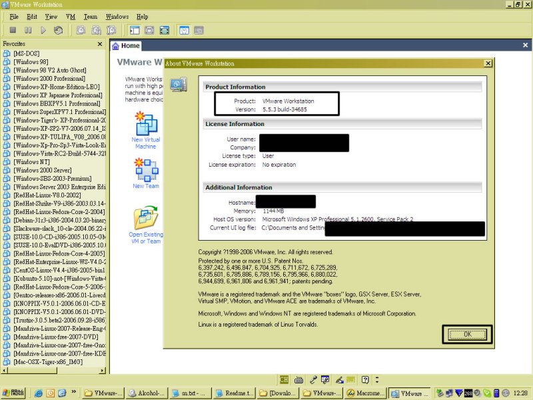Select [Windows-SBS-2003-Premium] favorite
The image size is (533, 400).
pyautogui.click(x=53, y=178)
